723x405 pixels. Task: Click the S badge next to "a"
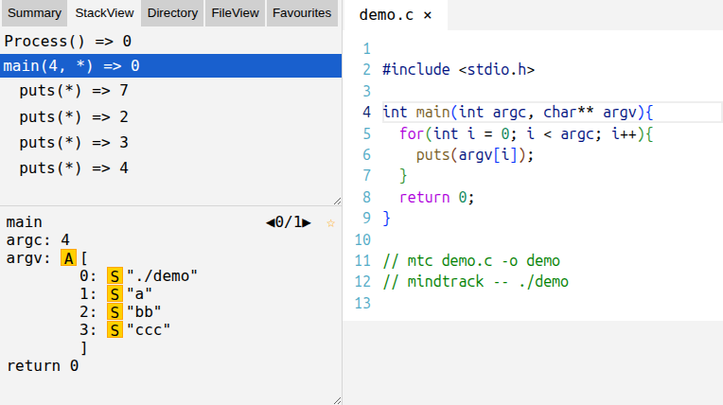coord(115,294)
